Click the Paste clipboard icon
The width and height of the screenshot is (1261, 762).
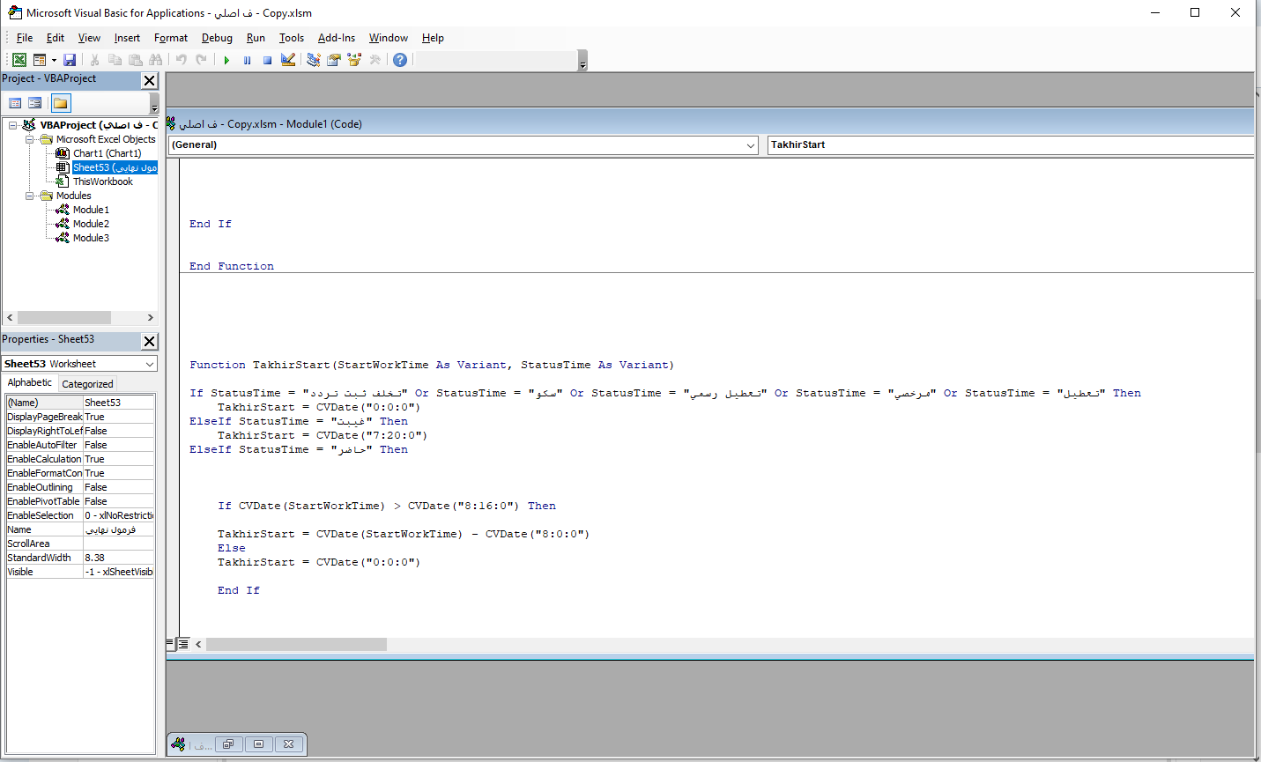pyautogui.click(x=135, y=60)
